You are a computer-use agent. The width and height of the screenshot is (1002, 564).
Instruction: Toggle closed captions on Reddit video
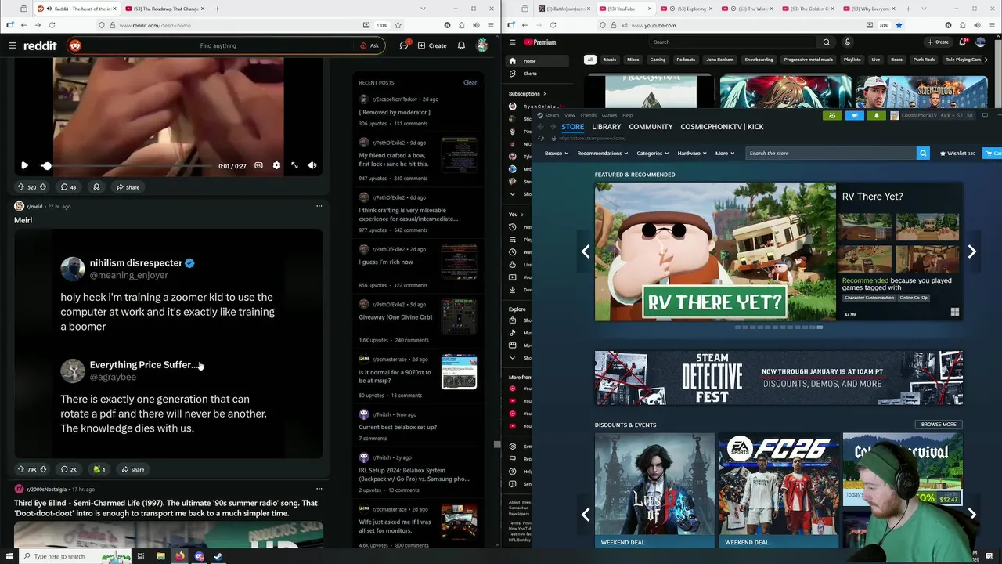click(x=258, y=165)
